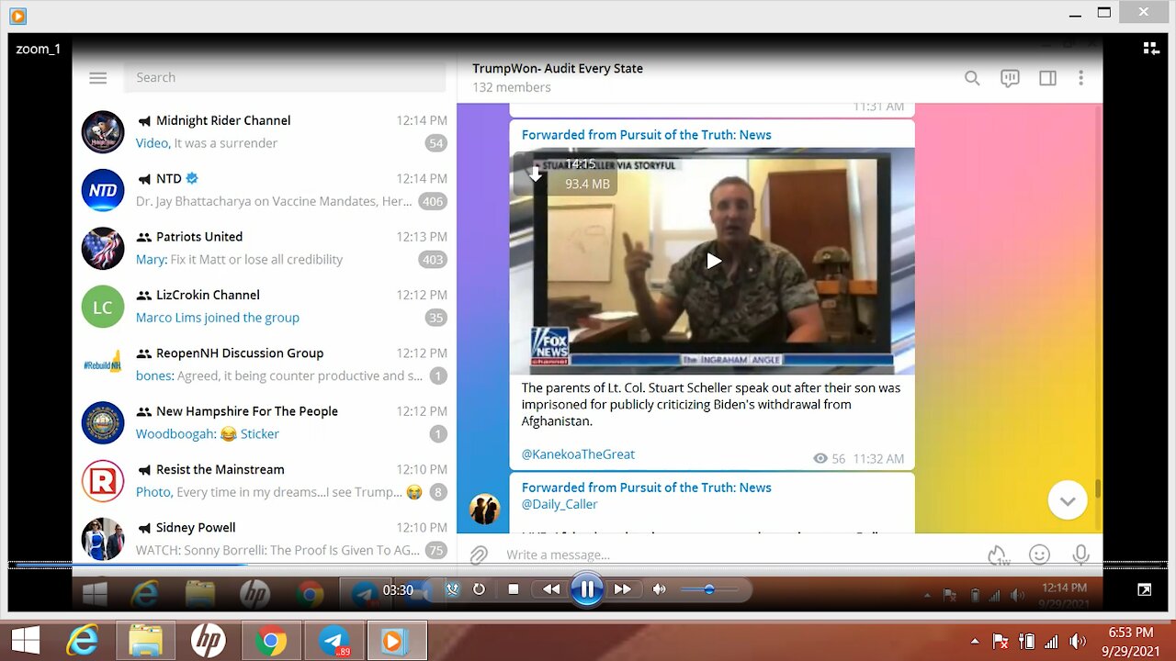The width and height of the screenshot is (1176, 661).
Task: Open the system volume tray icon
Action: click(x=1077, y=641)
